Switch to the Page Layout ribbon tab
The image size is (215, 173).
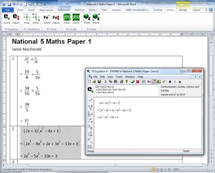[x=46, y=10]
